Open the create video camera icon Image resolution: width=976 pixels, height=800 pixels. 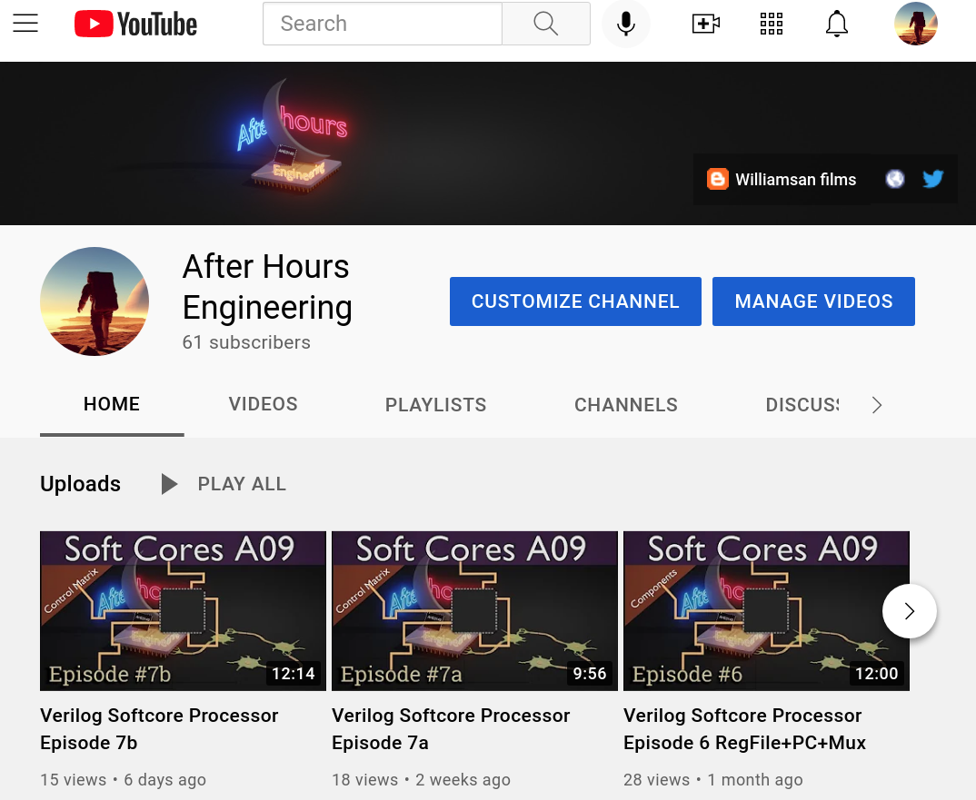coord(706,24)
